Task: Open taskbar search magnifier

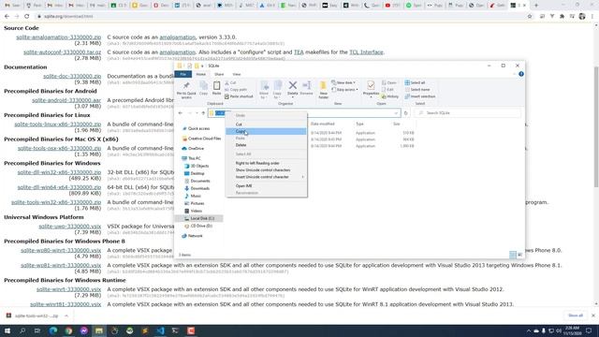Action: (x=22, y=330)
